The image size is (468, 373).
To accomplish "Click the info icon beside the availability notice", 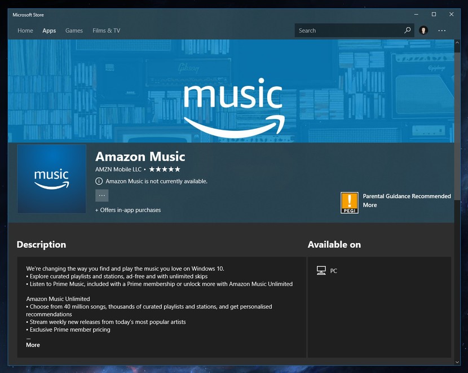I will 99,181.
